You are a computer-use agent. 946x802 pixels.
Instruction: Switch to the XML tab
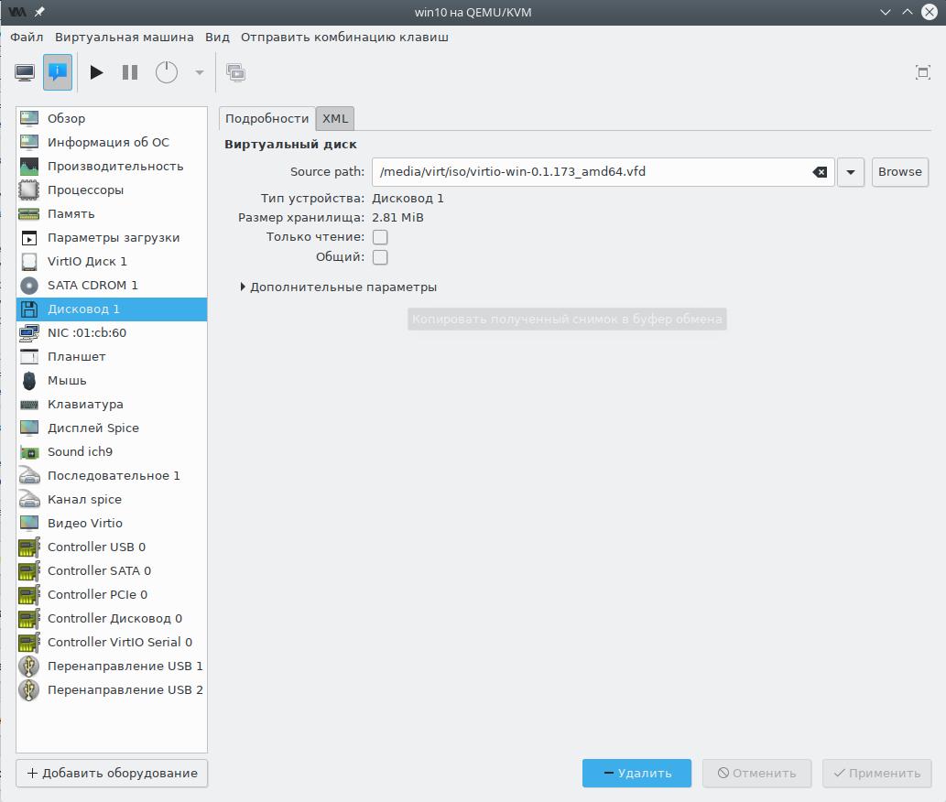[335, 118]
